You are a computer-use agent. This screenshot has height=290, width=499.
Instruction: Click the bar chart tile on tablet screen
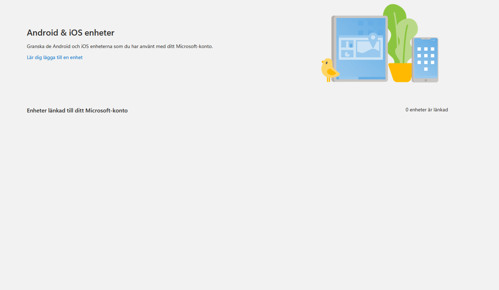pyautogui.click(x=347, y=44)
